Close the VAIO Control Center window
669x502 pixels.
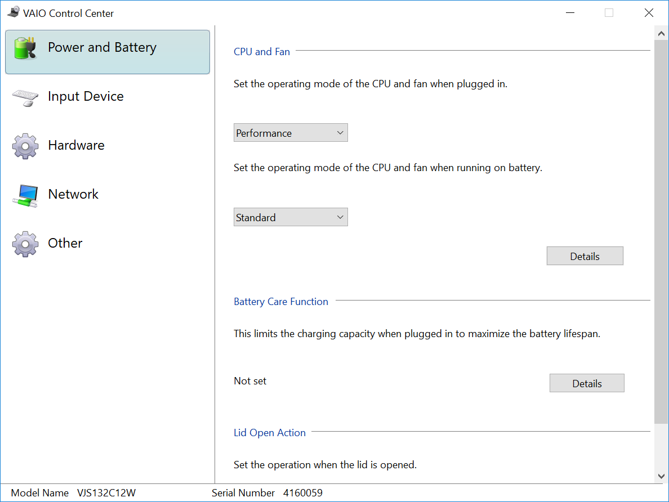(x=649, y=13)
